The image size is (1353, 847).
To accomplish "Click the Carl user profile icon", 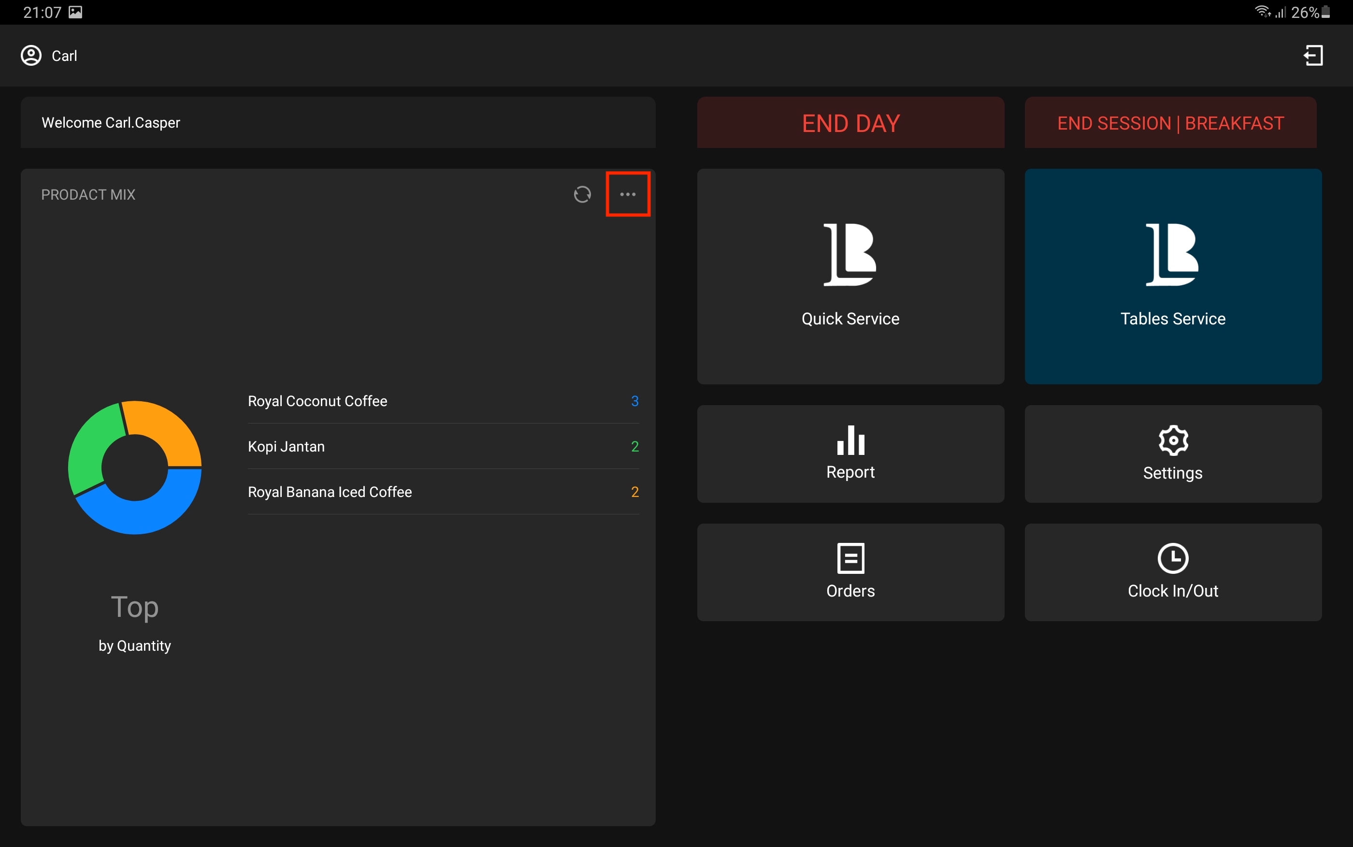I will click(31, 56).
